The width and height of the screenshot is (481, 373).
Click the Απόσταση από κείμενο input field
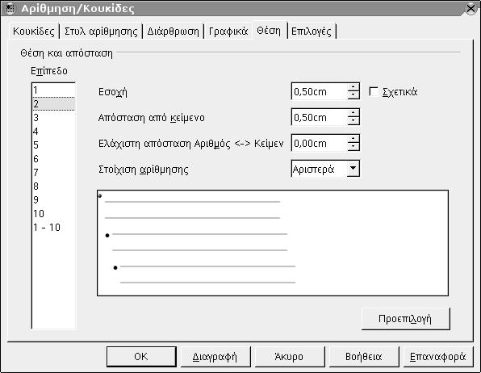pyautogui.click(x=320, y=117)
